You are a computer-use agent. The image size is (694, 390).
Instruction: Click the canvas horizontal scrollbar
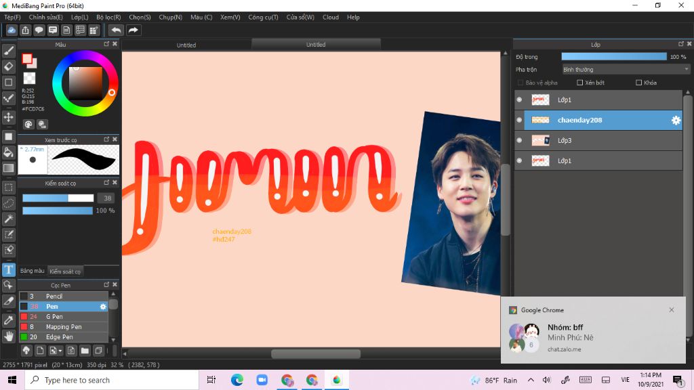click(x=316, y=353)
